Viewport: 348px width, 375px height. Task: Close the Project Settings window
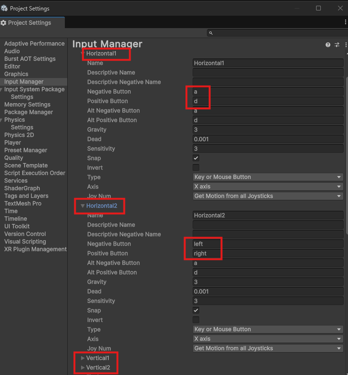click(340, 8)
